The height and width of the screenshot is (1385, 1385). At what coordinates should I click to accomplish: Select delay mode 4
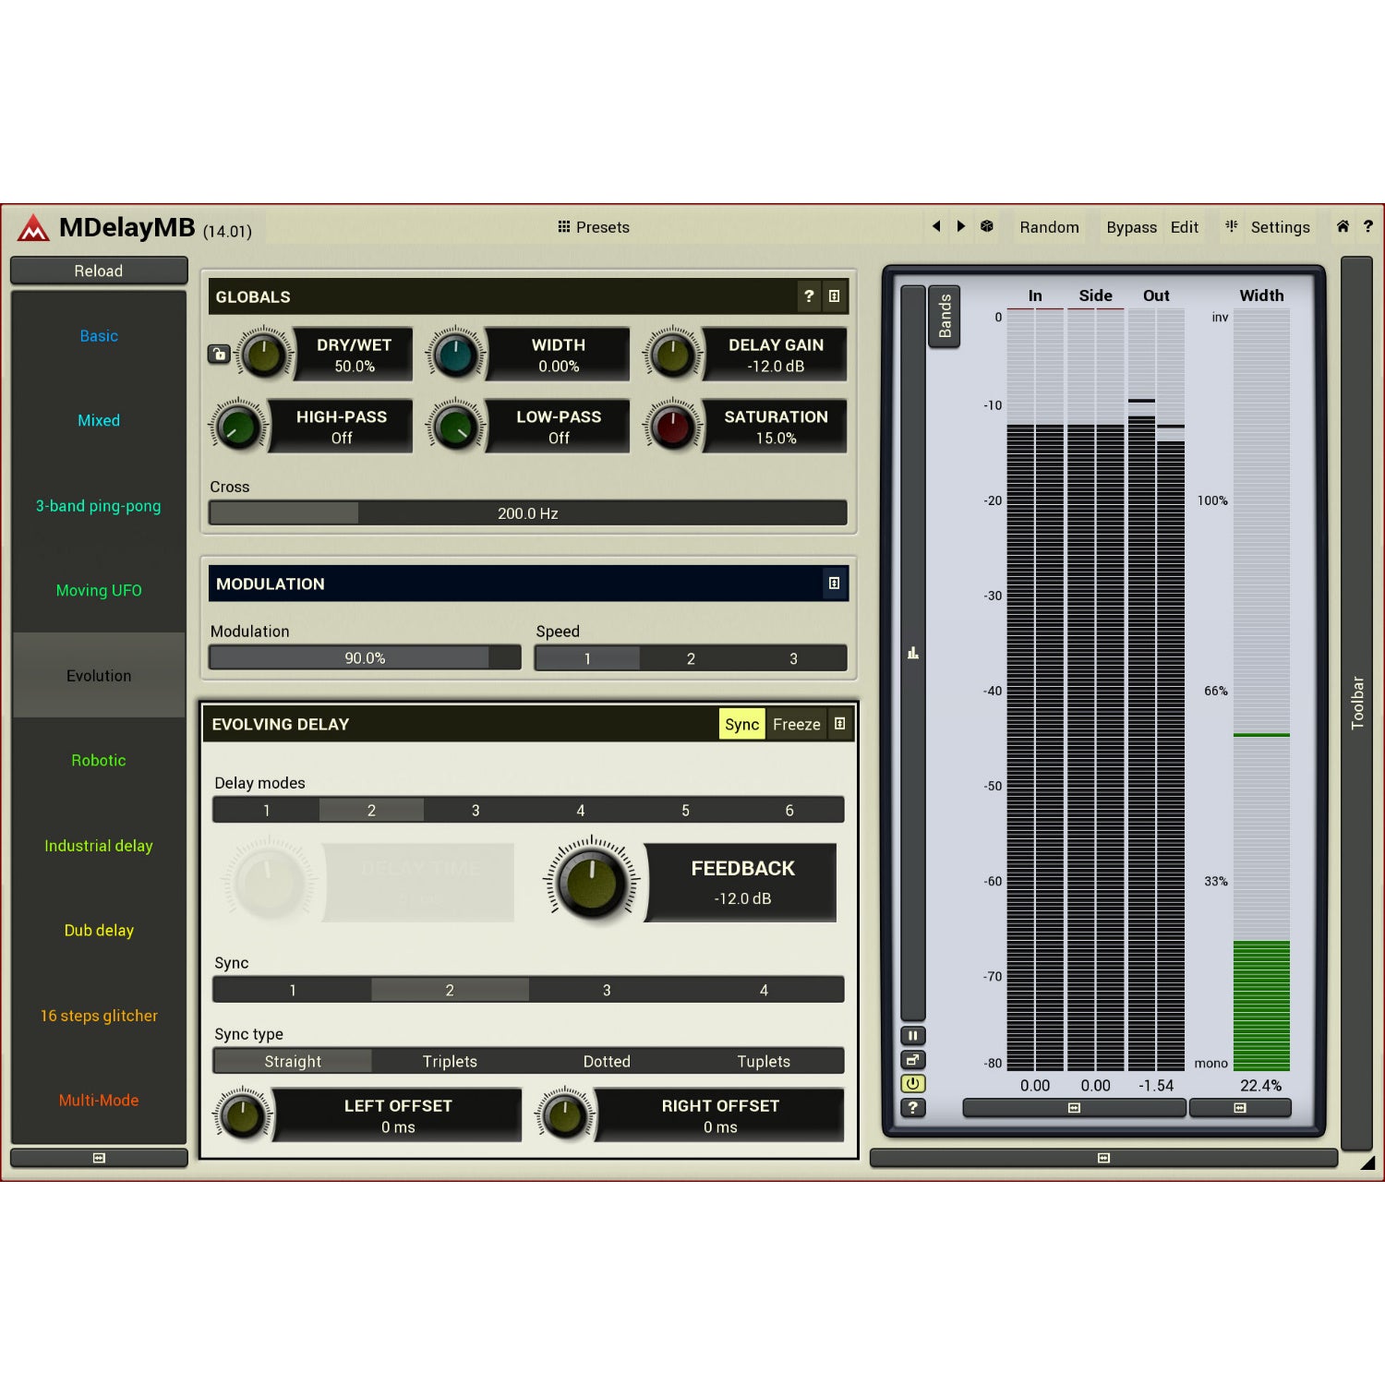click(580, 810)
